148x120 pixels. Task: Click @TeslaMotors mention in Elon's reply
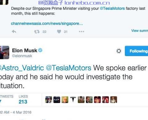pos(69,68)
